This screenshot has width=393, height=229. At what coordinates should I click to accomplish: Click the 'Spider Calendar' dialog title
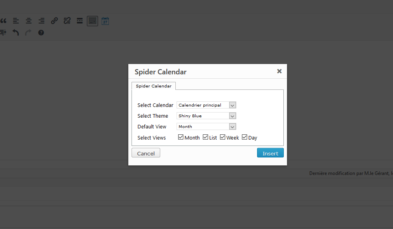[x=161, y=72]
